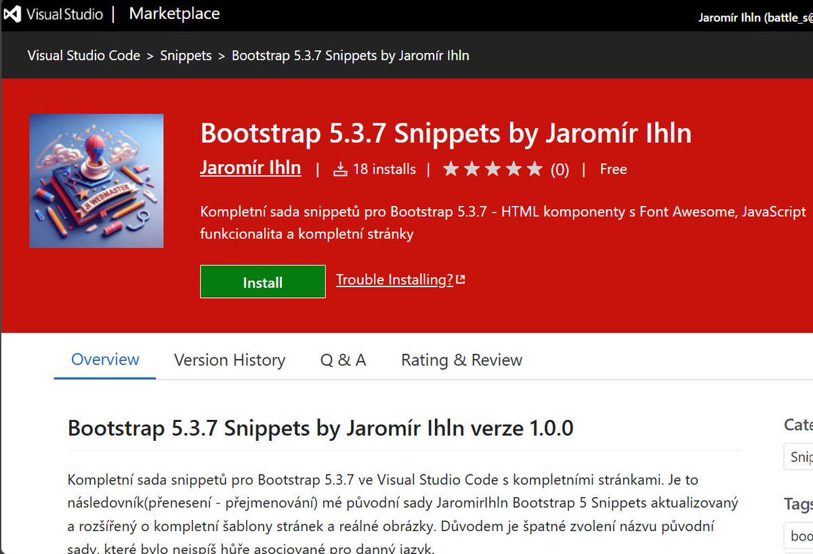Open publisher Jaromír Ihln profile link
Viewport: 813px width, 554px height.
coord(251,168)
